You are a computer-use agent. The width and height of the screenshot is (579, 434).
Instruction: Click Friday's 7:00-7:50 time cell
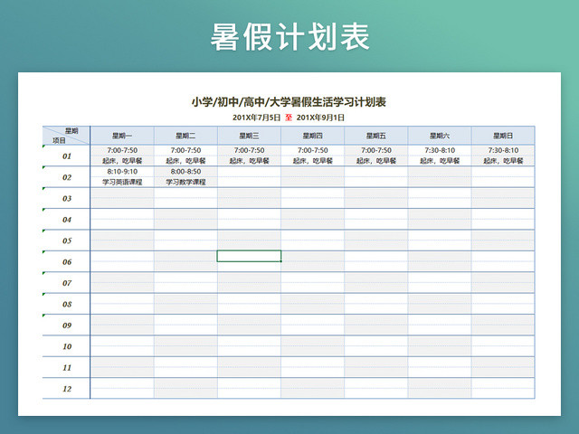click(376, 150)
